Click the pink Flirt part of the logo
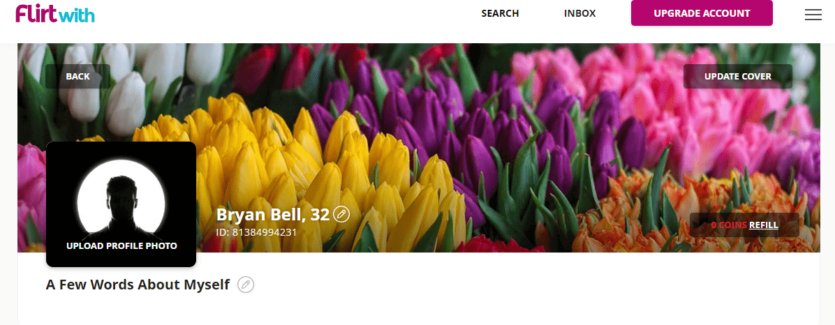Viewport: 835px width, 325px height. (35, 13)
